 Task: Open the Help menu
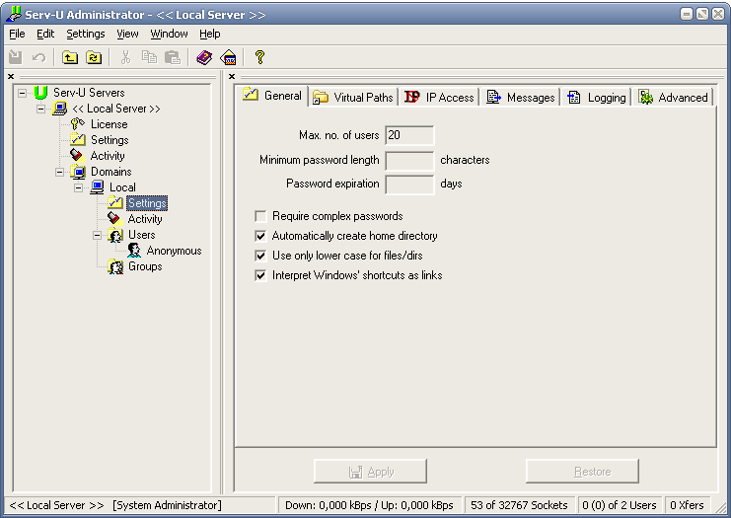[210, 34]
